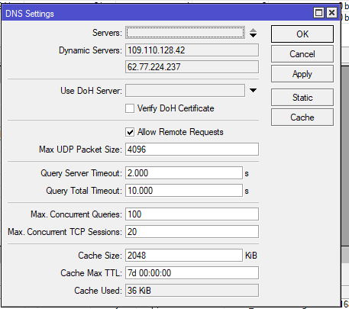The width and height of the screenshot is (349, 309).
Task: Select the Max UDP Packet Size field
Action: pyautogui.click(x=192, y=150)
